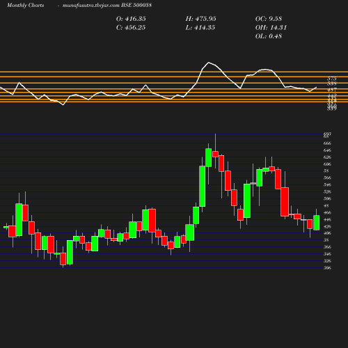Select the low value 'L: 414.35'
This screenshot has height=348, width=348.
click(x=200, y=28)
